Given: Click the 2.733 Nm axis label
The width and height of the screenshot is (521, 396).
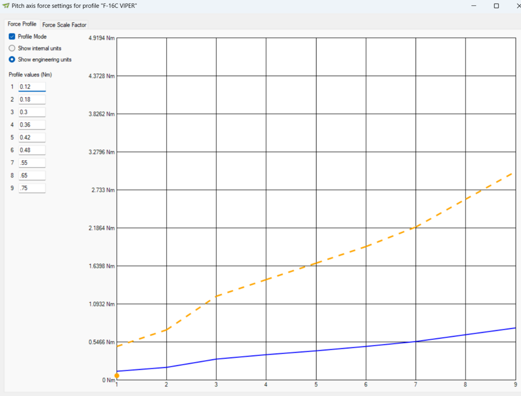Looking at the screenshot, I should tap(103, 190).
